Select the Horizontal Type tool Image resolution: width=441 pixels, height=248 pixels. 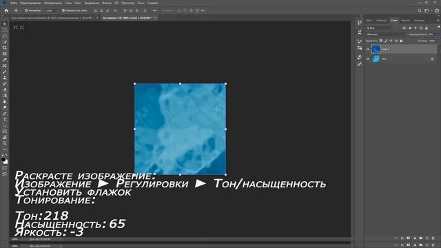5,119
